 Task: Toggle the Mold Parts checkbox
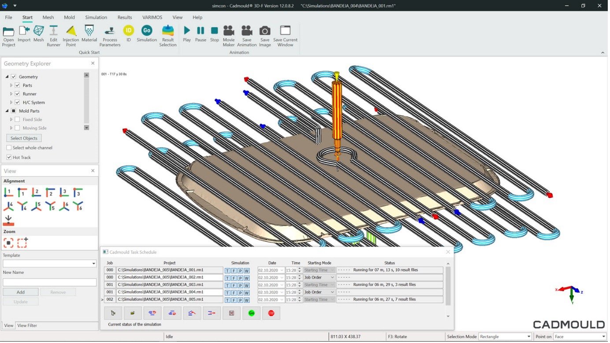pyautogui.click(x=14, y=111)
